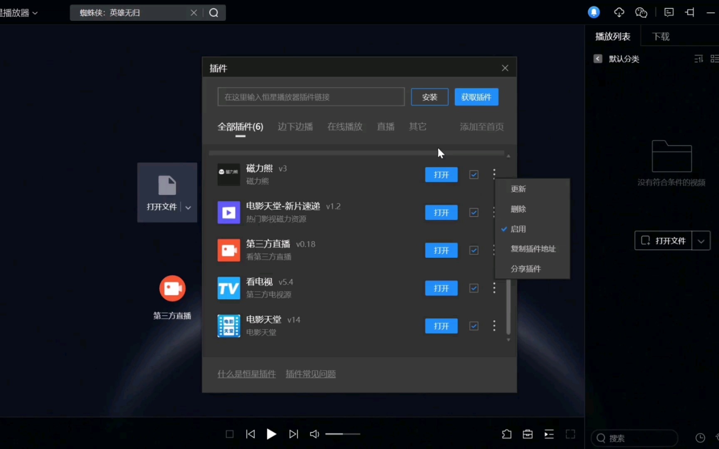This screenshot has height=449, width=719.
Task: Choose 删除 from the context menu
Action: [532, 209]
